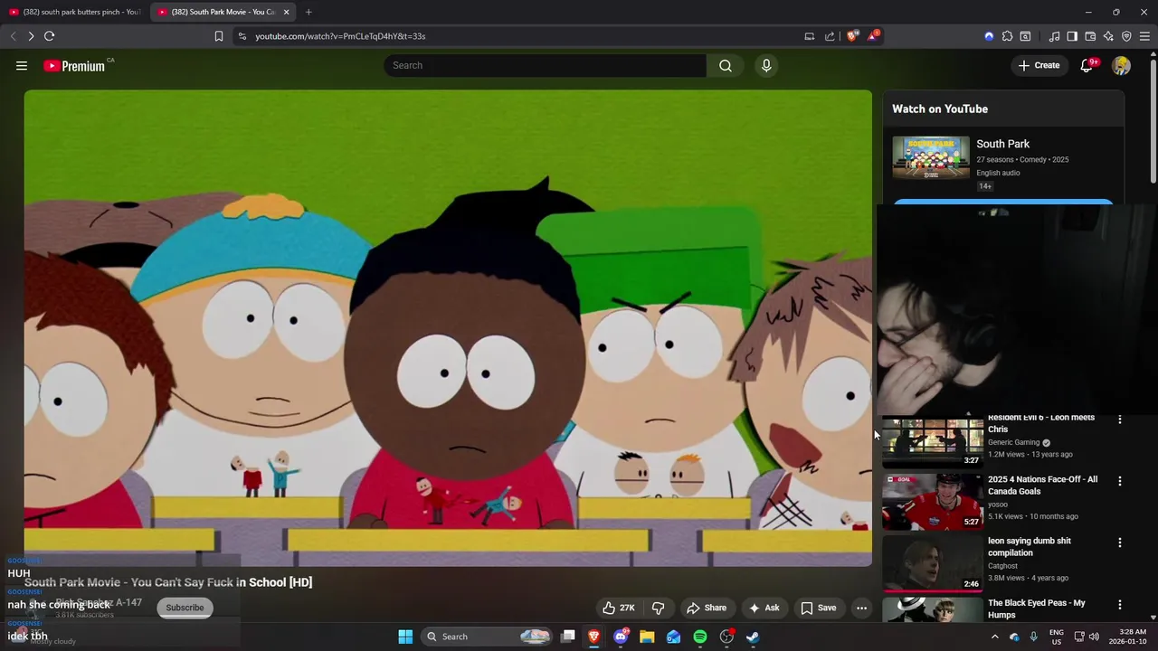This screenshot has height=651, width=1158.
Task: Click the leon compilation video thumbnail
Action: click(x=933, y=563)
